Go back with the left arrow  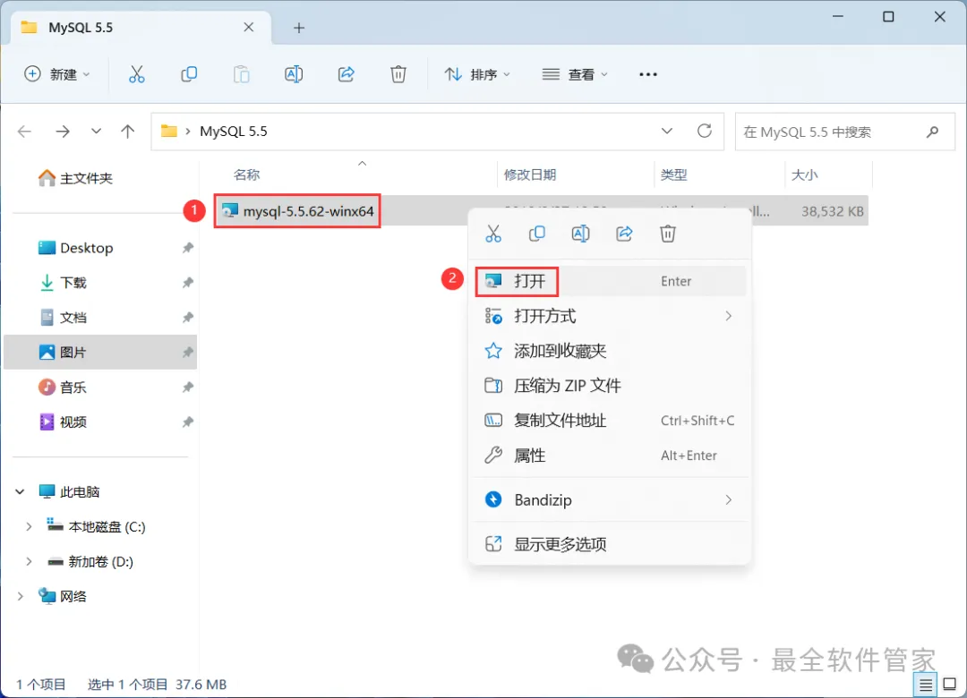(x=25, y=132)
